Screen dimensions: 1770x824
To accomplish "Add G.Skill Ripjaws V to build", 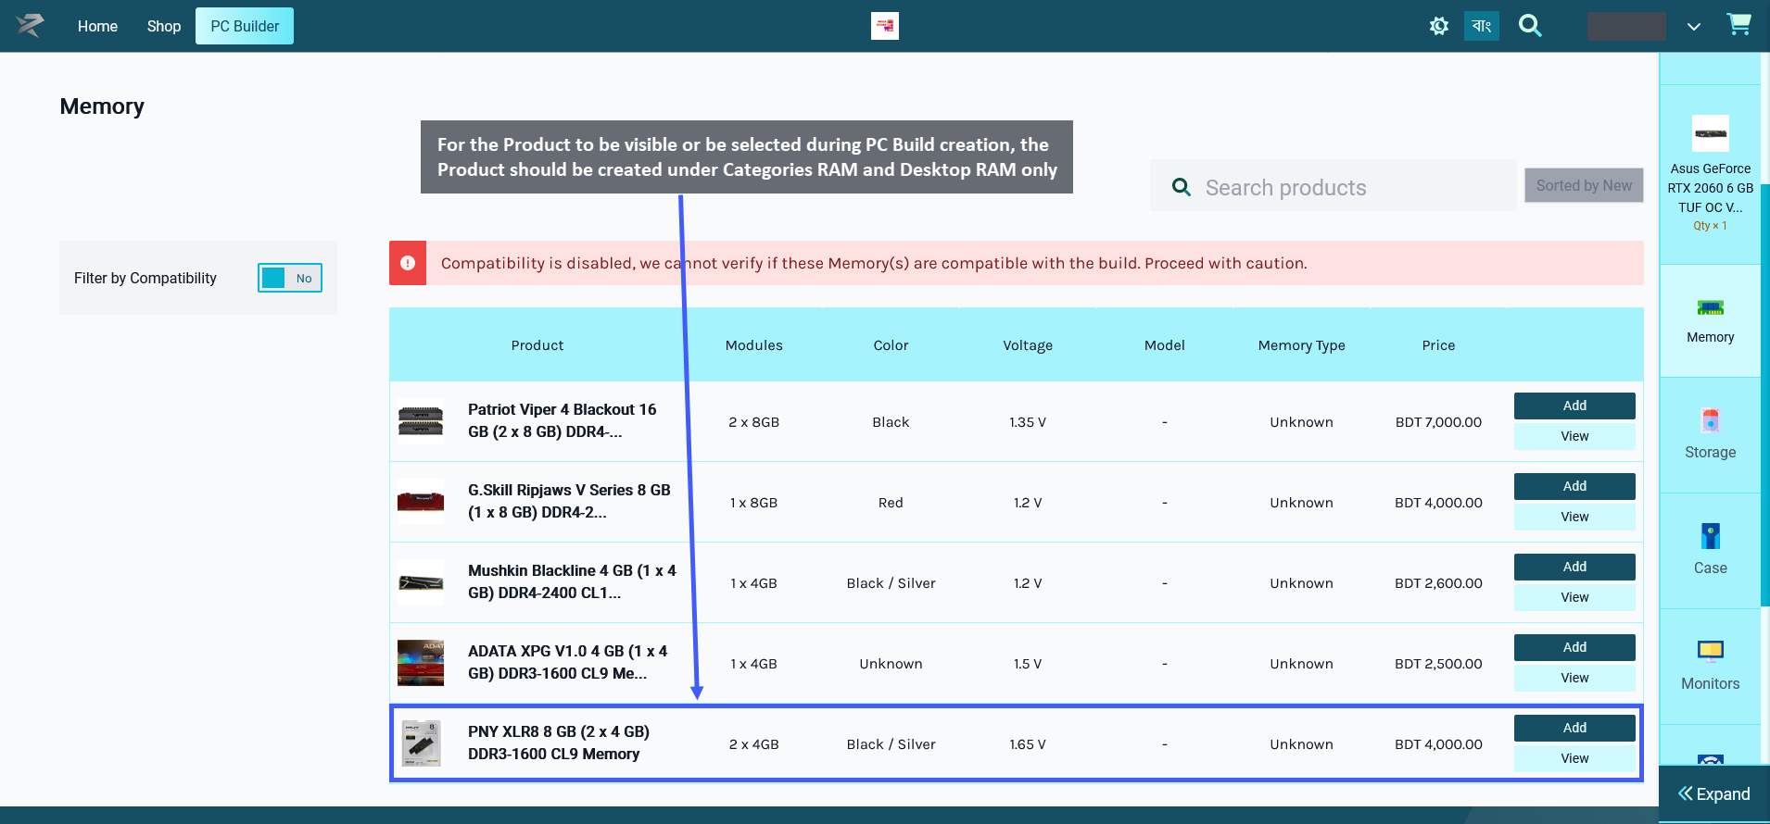I will point(1574,486).
